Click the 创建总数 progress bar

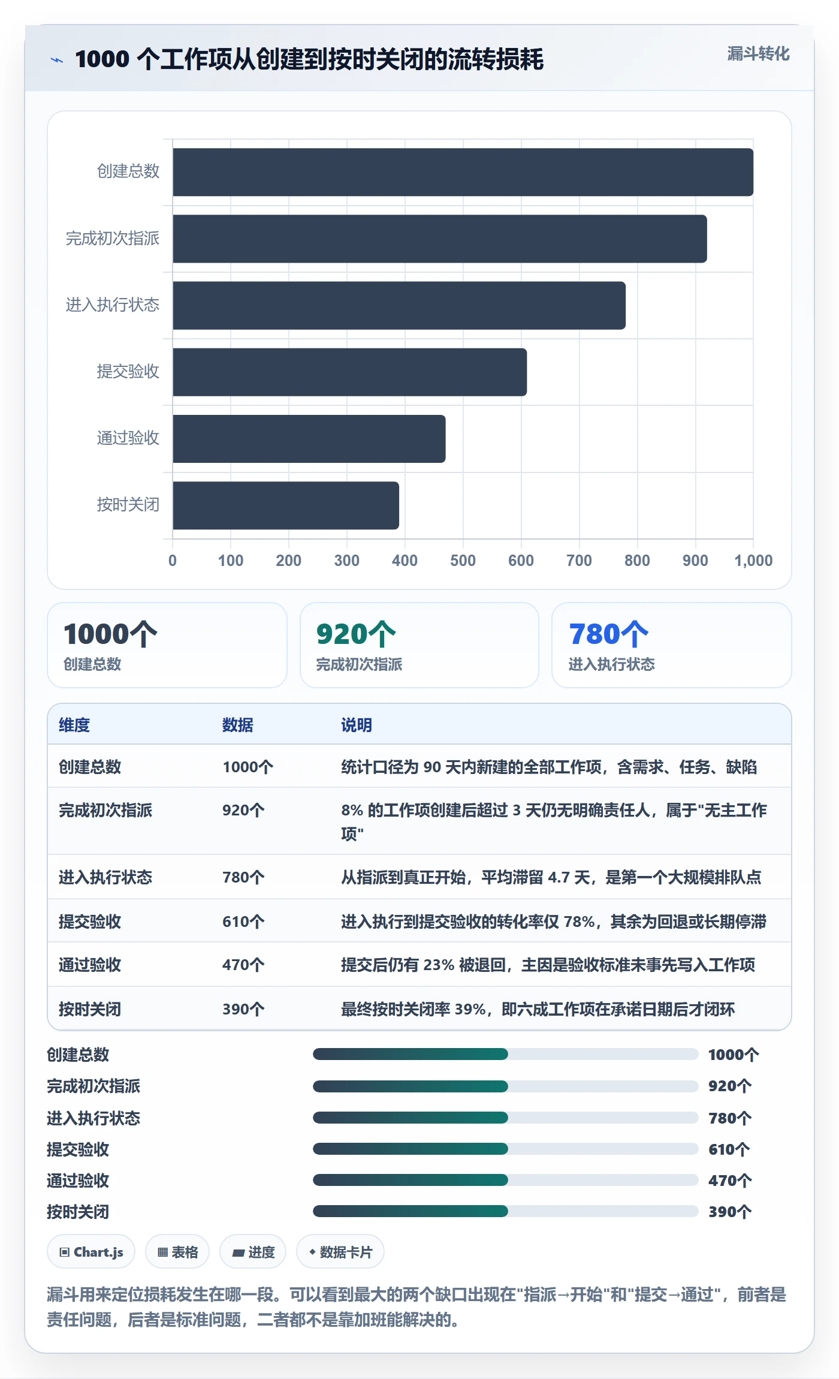[x=505, y=1054]
